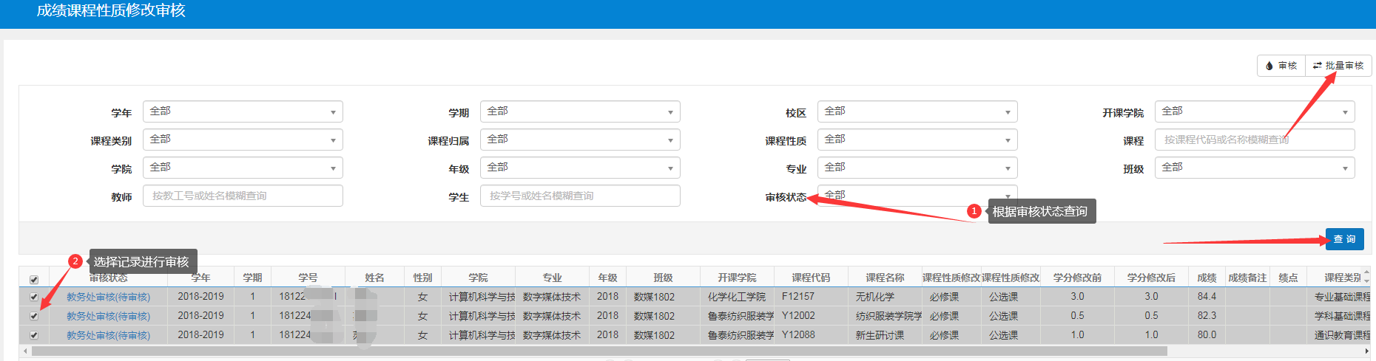Focus the 学生 search input field
This screenshot has height=361, width=1376.
click(x=580, y=196)
